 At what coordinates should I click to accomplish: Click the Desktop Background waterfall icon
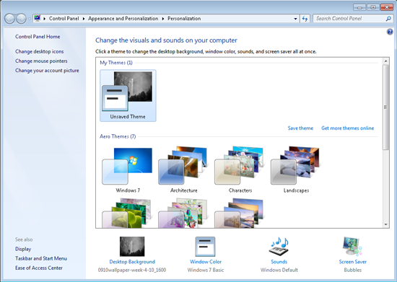[132, 247]
